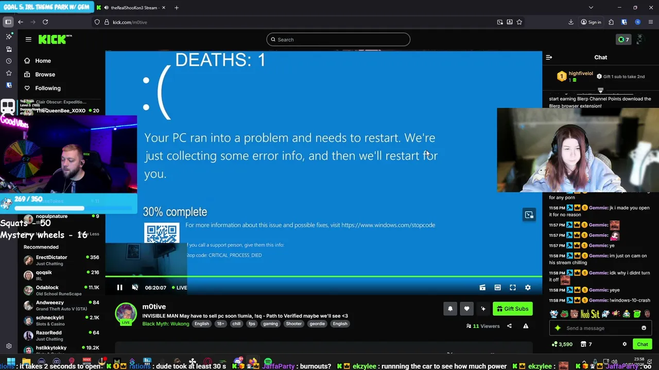The width and height of the screenshot is (659, 370).
Task: Click the 18+ tag
Action: point(220,324)
